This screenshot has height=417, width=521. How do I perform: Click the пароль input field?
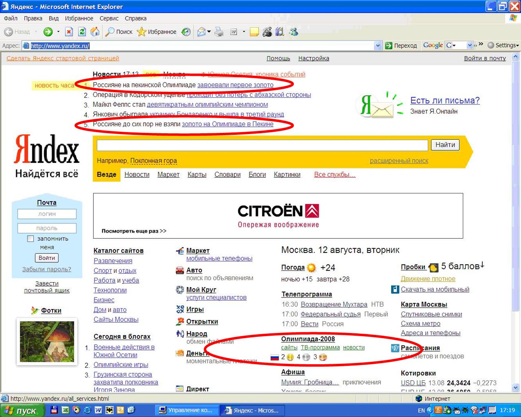click(x=47, y=228)
